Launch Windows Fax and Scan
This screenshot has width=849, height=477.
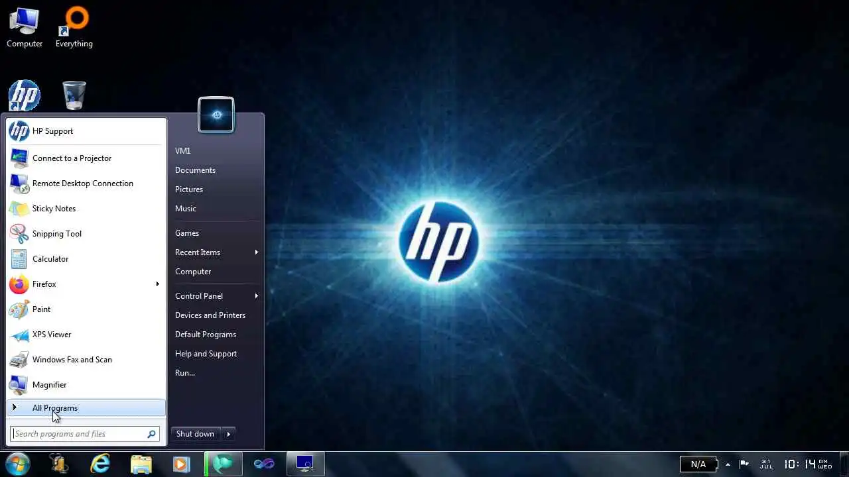click(x=86, y=360)
